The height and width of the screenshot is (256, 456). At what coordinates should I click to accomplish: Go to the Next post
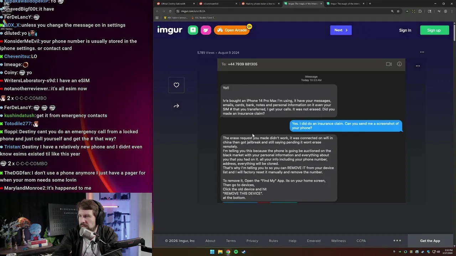click(341, 30)
